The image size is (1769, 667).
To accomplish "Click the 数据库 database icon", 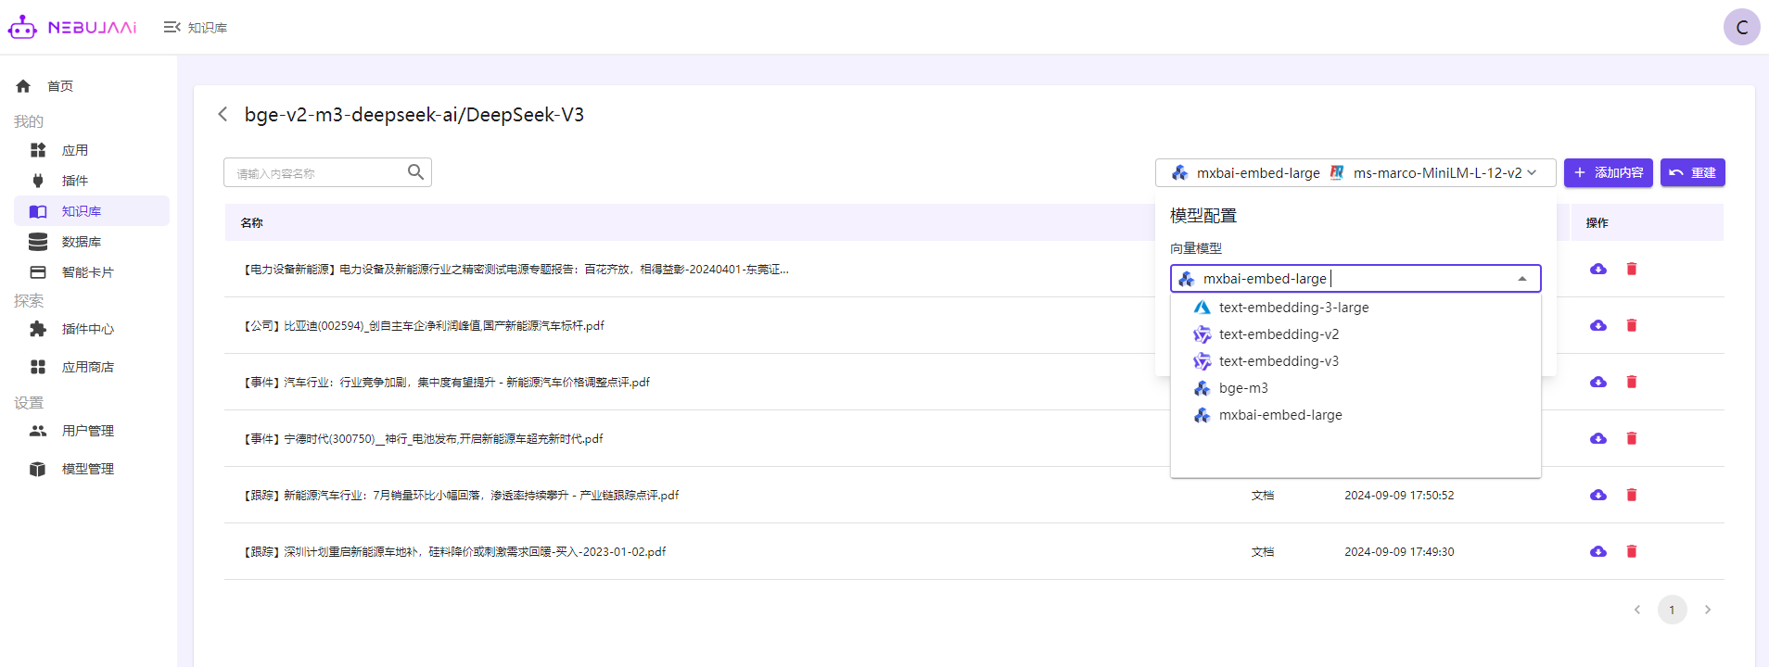I will click(38, 242).
